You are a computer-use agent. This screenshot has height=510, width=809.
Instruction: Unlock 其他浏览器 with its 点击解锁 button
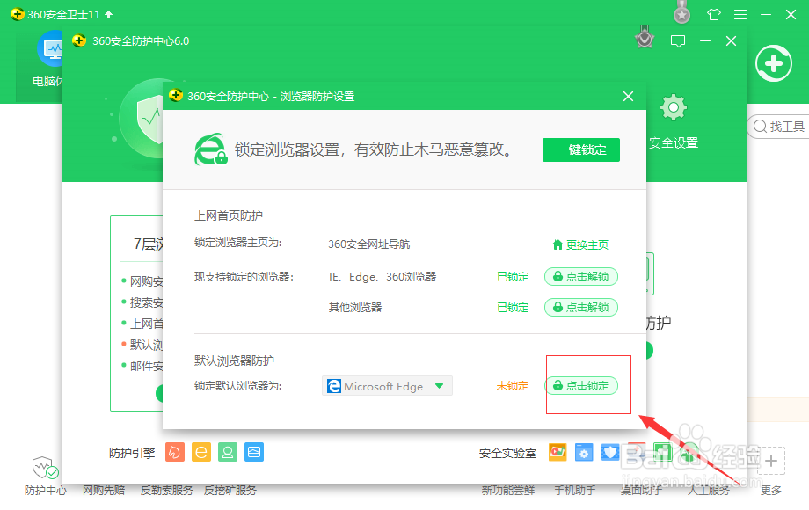pyautogui.click(x=581, y=308)
